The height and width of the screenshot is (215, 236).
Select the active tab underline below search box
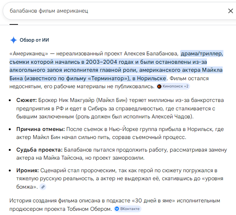pyautogui.click(x=14, y=24)
